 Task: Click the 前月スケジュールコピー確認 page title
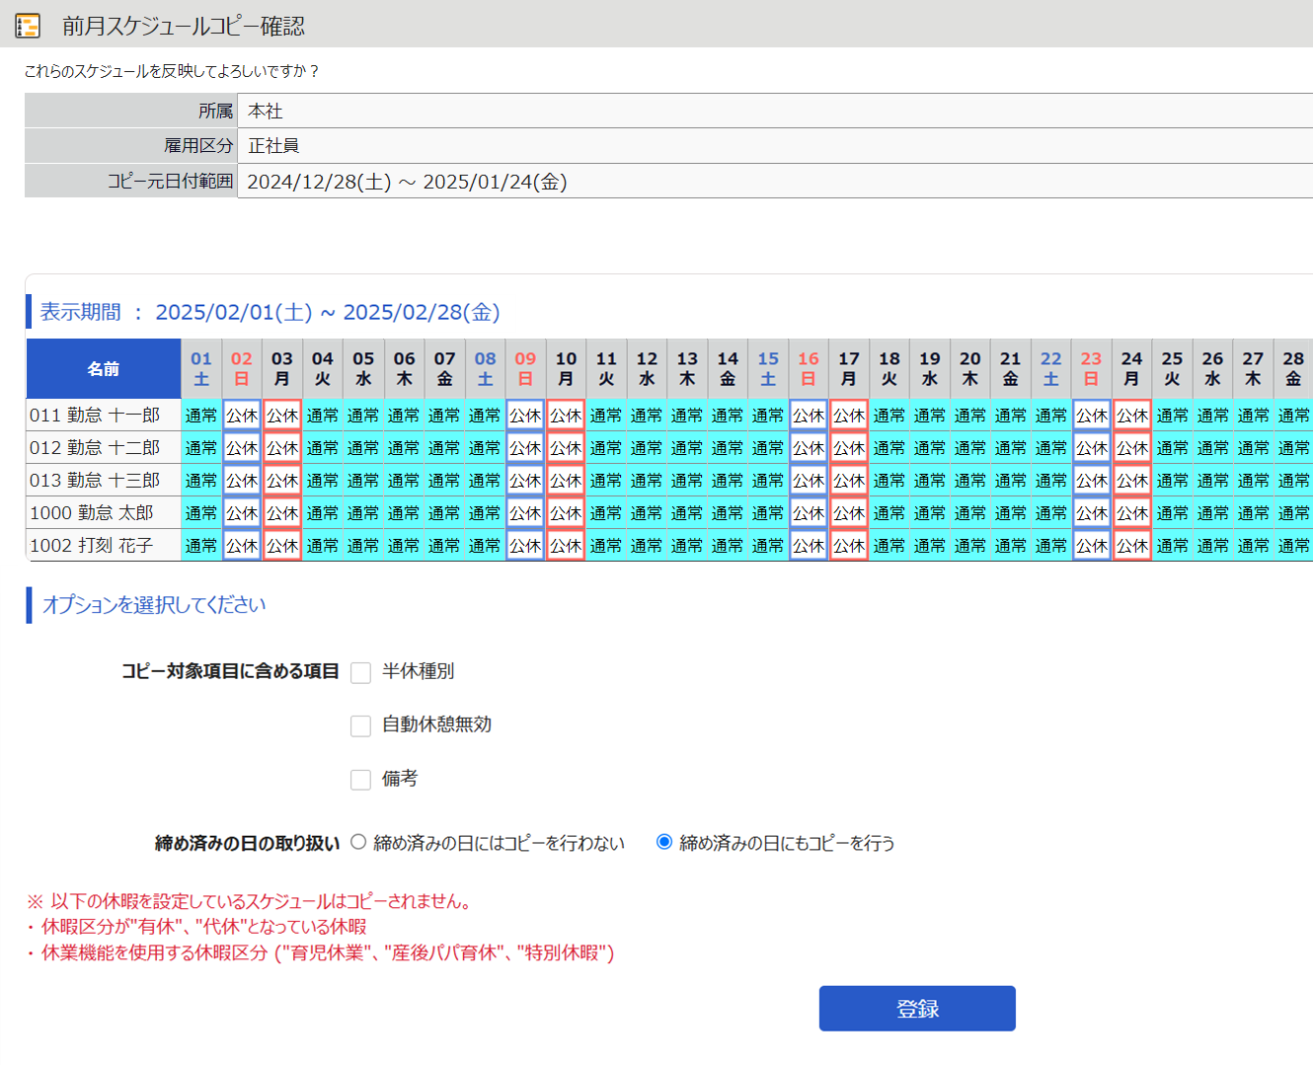coord(184,27)
